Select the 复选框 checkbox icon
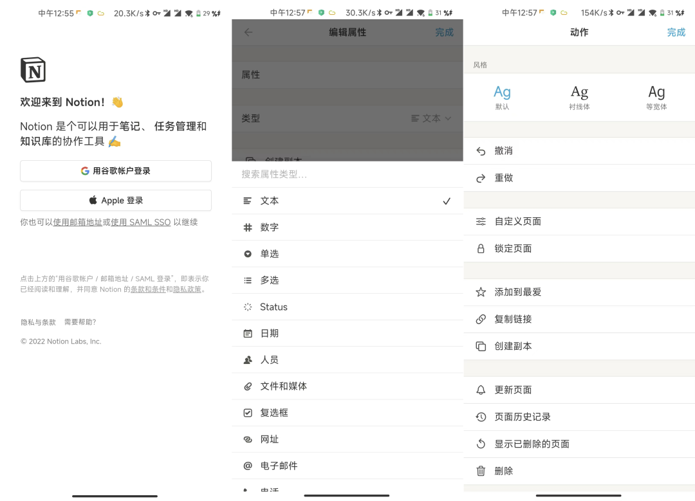Viewport: 695px width, 501px height. (248, 413)
